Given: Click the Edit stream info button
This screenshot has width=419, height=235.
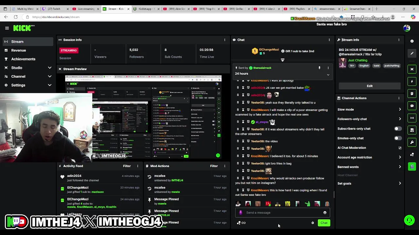Looking at the screenshot, I should click(x=370, y=86).
